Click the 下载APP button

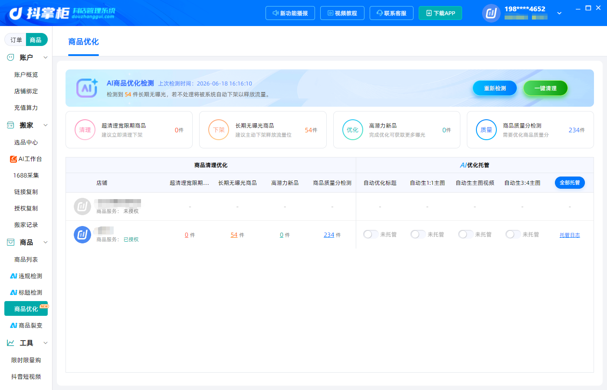click(x=440, y=13)
